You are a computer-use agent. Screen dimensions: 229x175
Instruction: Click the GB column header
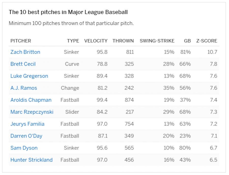pos(187,41)
